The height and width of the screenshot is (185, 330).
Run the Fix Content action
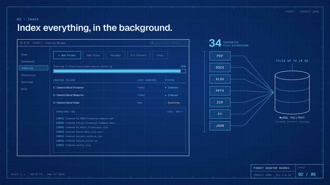click(138, 55)
